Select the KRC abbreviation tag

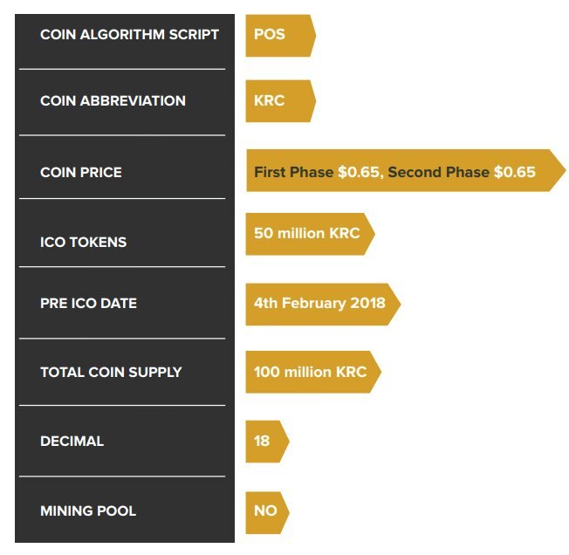(280, 101)
